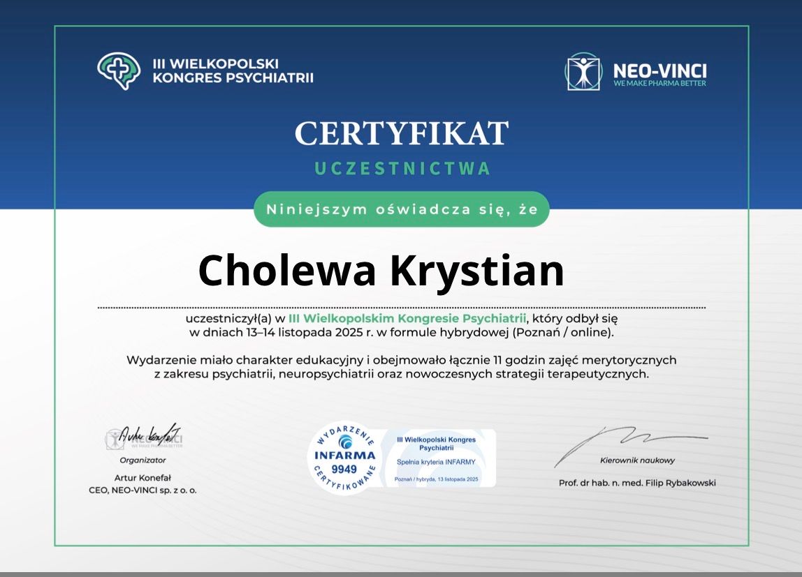Click the 'III Wielkopolski Kongres Psychiatrii' header title
The height and width of the screenshot is (577, 802).
coord(233,70)
